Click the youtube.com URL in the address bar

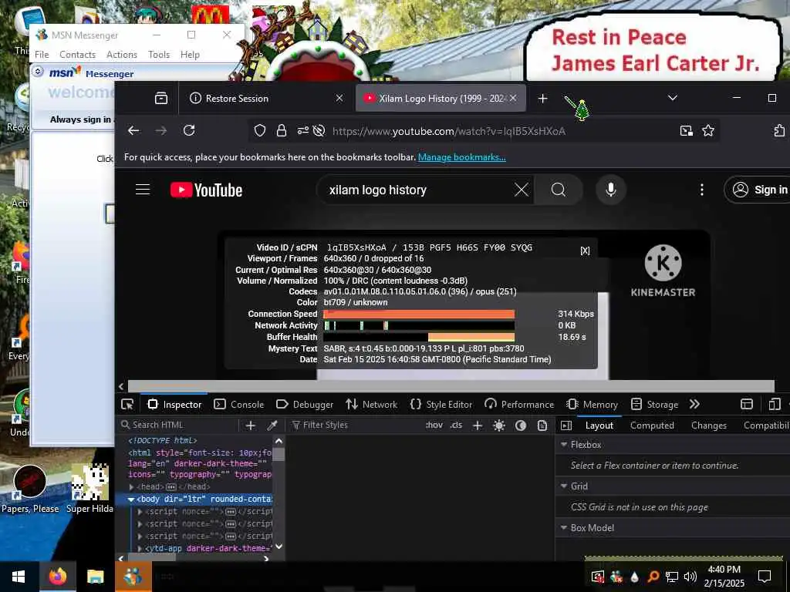coord(449,131)
